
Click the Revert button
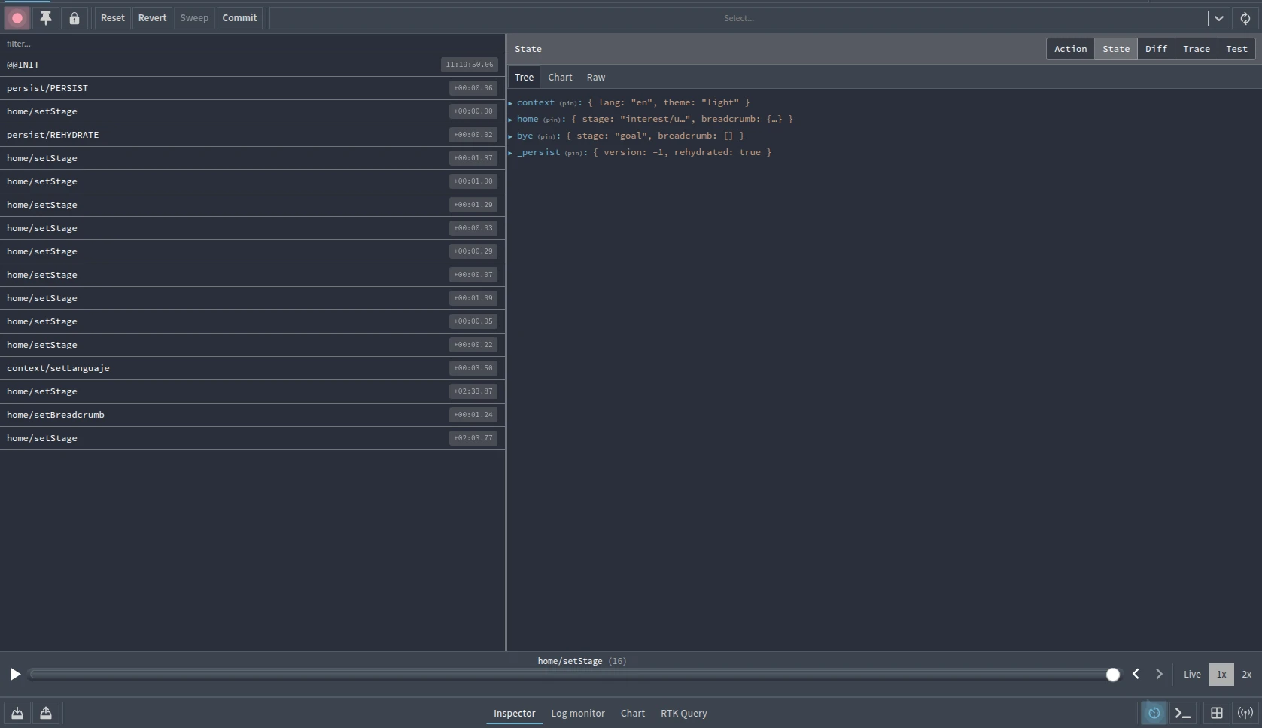tap(152, 18)
